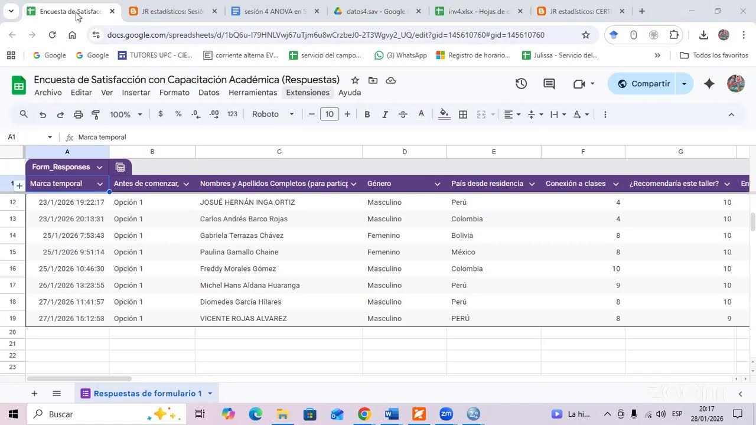Toggle italic formatting

coord(385,115)
